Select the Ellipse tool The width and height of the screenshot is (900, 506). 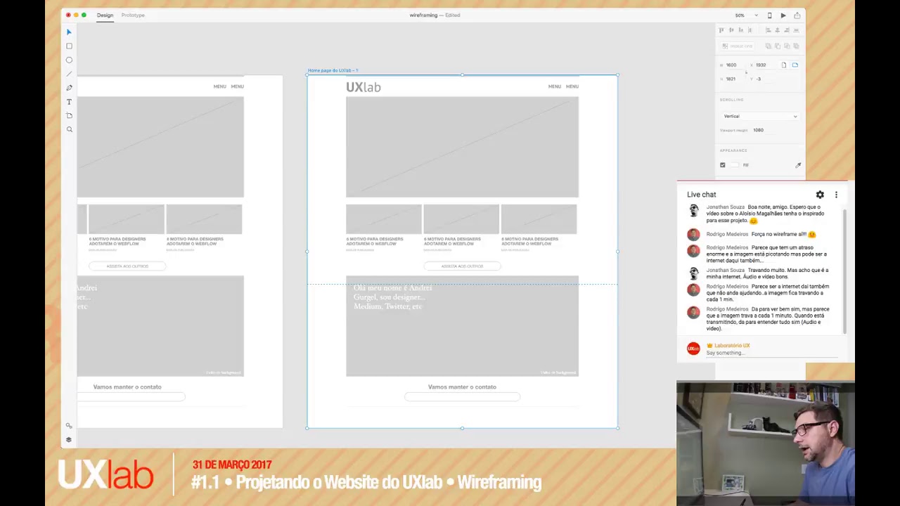(x=69, y=60)
